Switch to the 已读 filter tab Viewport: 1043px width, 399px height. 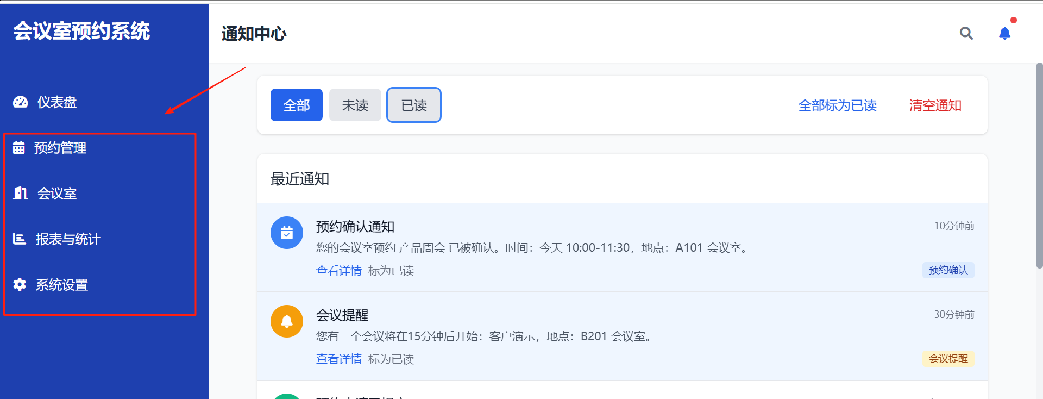414,105
